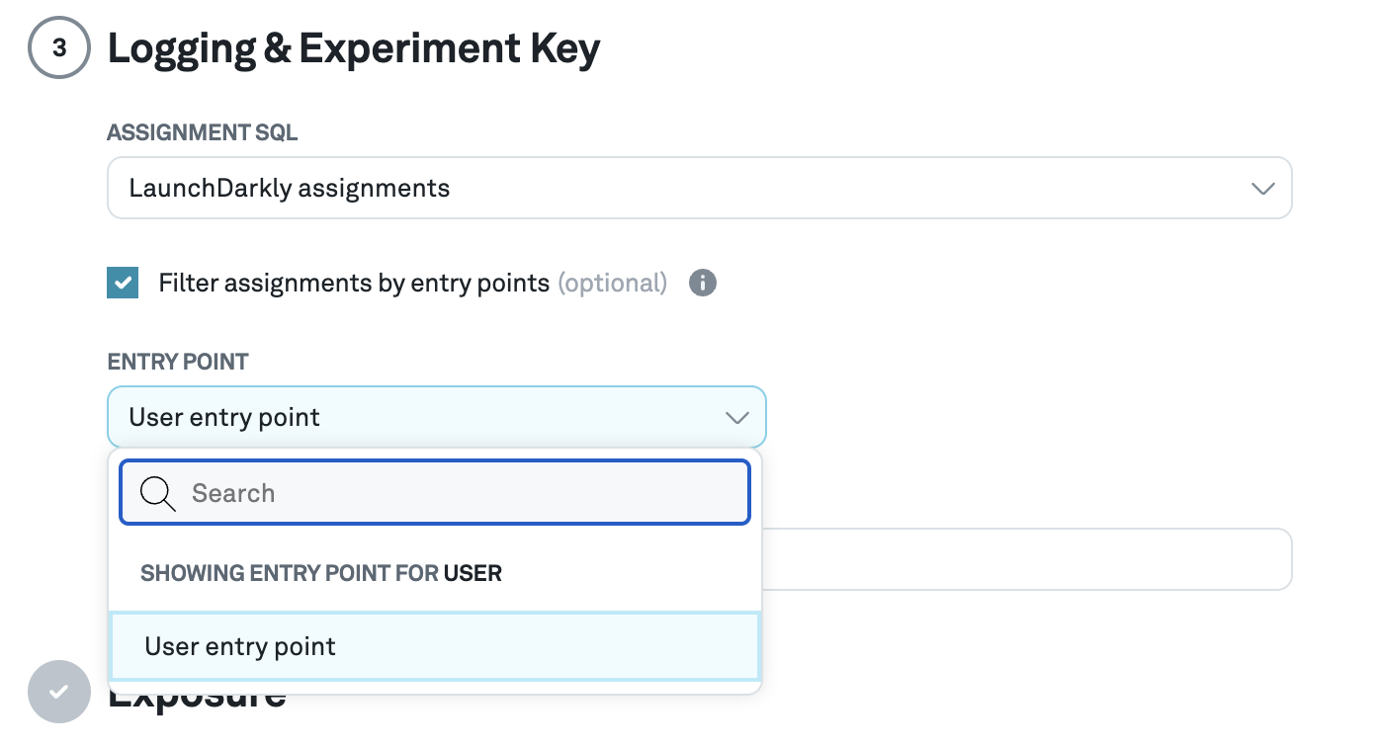Viewport: 1378px width, 747px height.
Task: Click the SHOWING ENTRY POINT FOR USER label
Action: pos(320,573)
